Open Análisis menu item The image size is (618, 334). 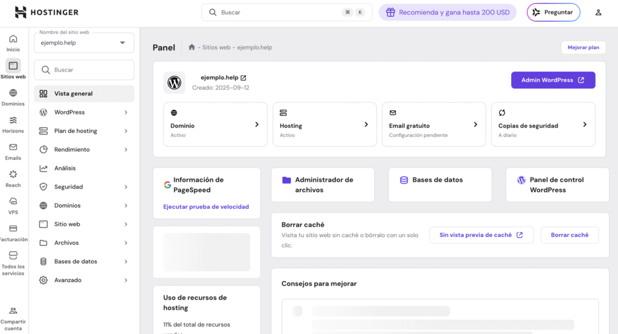(84, 168)
